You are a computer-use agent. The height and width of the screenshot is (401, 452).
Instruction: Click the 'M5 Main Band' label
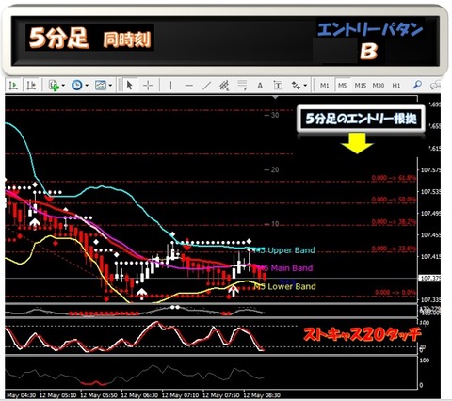tap(285, 268)
